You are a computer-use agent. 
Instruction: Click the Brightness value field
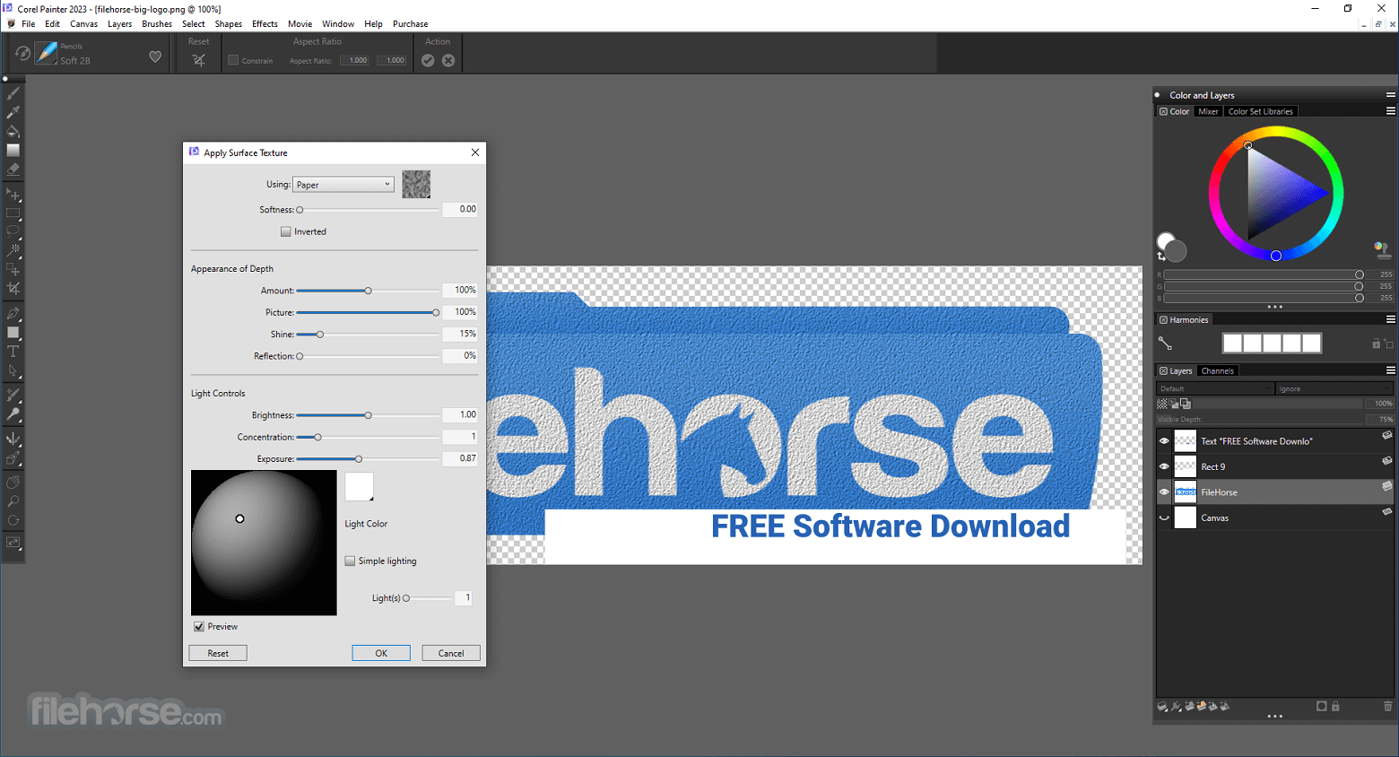[460, 414]
